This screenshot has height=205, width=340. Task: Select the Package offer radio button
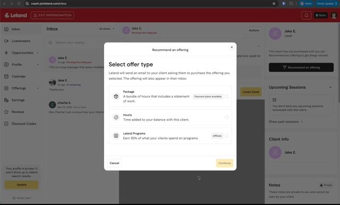pos(227,97)
